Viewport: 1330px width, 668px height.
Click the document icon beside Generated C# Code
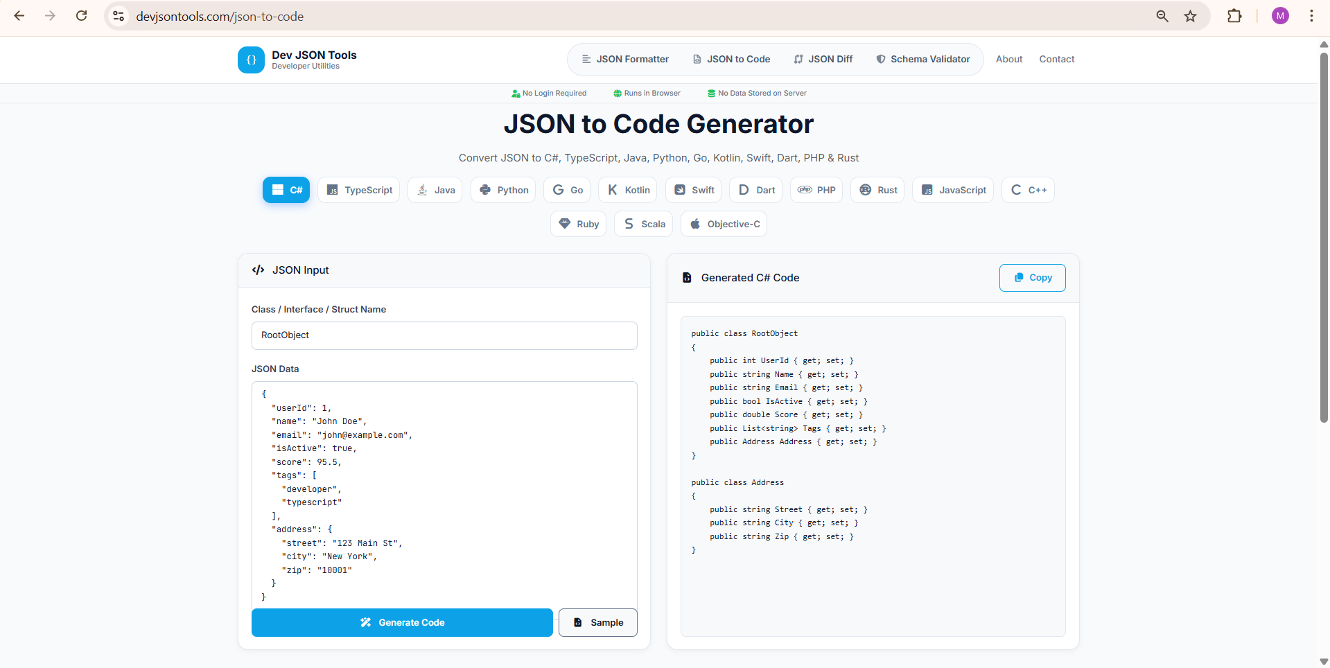coord(687,277)
